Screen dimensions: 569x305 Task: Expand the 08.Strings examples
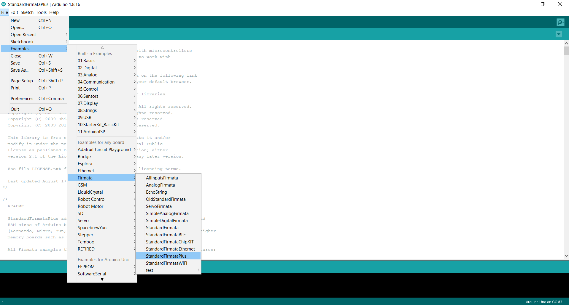click(102, 110)
